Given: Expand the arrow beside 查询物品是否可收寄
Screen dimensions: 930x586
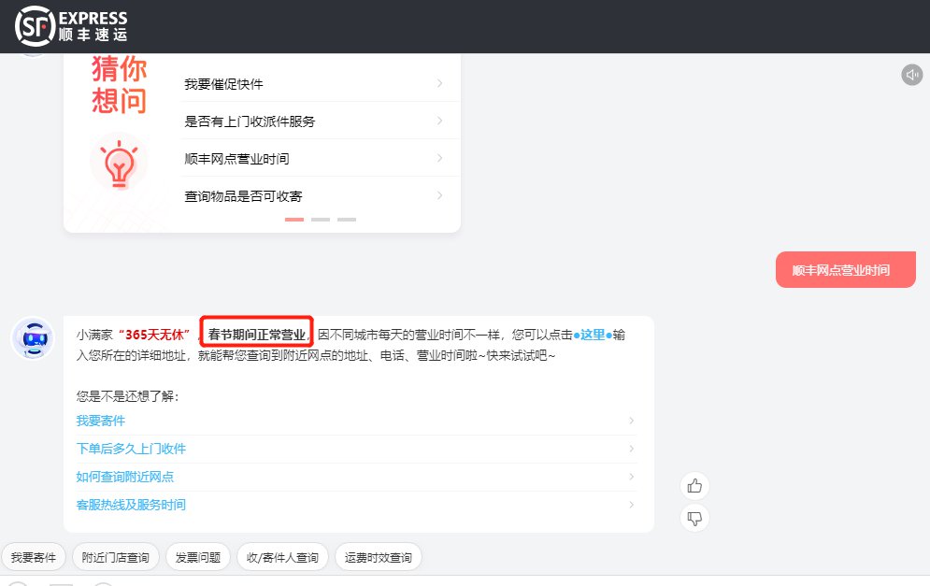Looking at the screenshot, I should coord(439,196).
